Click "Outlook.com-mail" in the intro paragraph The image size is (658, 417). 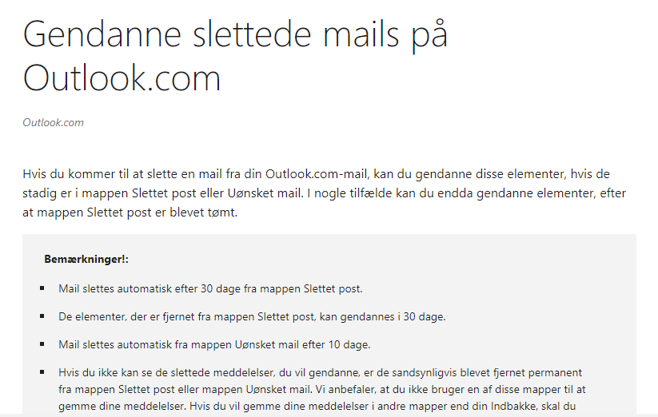coord(317,173)
